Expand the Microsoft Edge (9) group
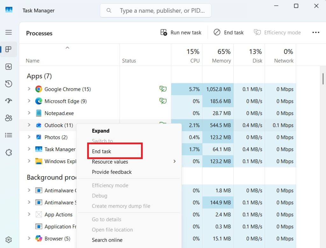The height and width of the screenshot is (248, 326). (x=29, y=101)
